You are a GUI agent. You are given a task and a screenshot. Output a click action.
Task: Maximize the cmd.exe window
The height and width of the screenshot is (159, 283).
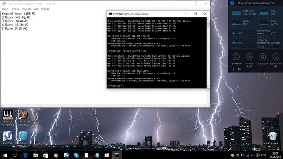195,14
